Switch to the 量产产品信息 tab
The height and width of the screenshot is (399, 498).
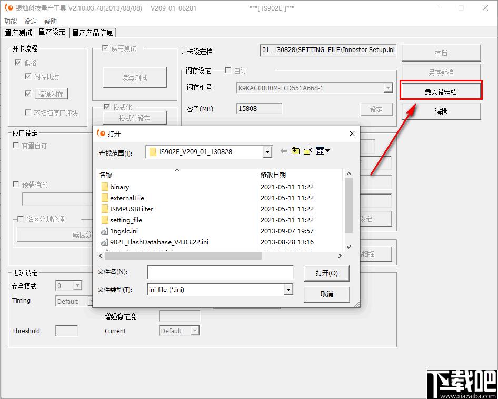click(93, 33)
